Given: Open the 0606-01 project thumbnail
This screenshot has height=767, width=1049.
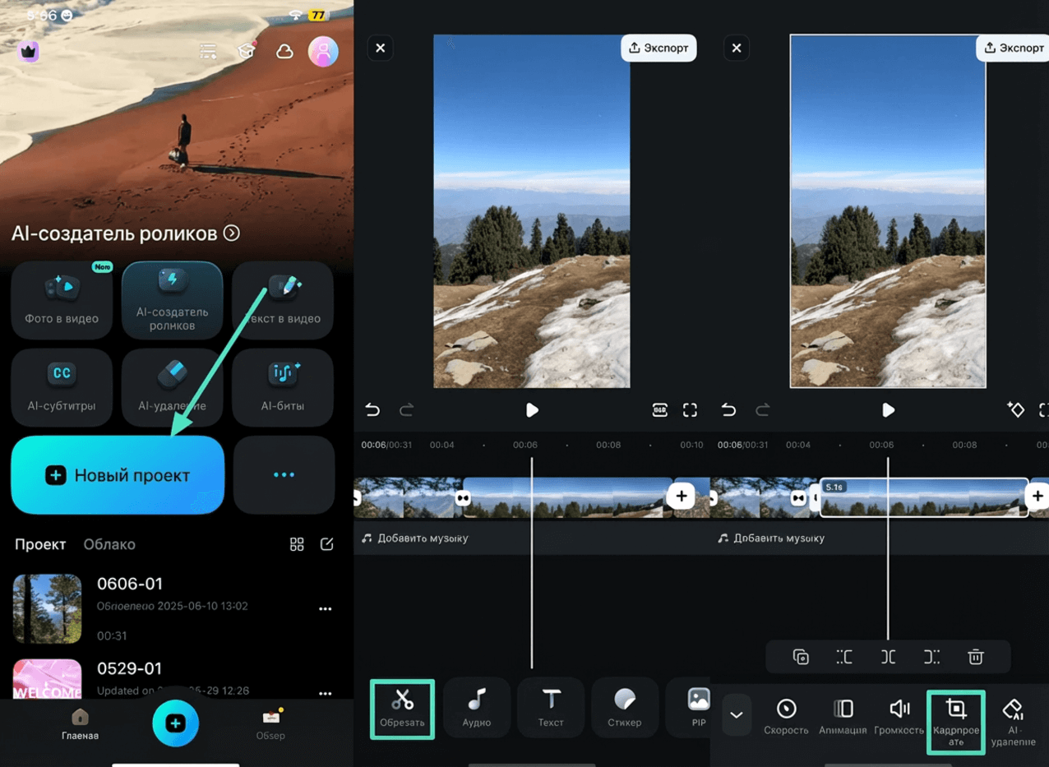Looking at the screenshot, I should [48, 608].
